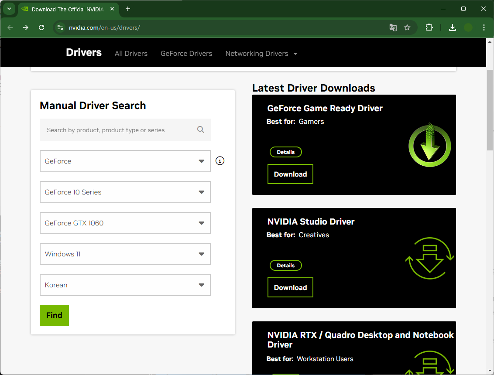Open the Windows 11 operating system dropdown
Screen dimensions: 494x375
click(125, 254)
